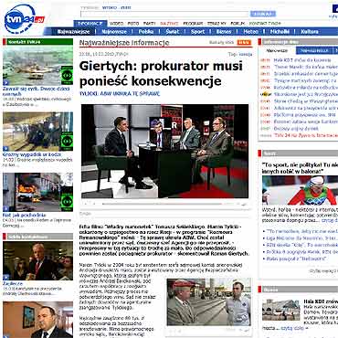Open the Hala KDT building thumbnail

click(x=281, y=310)
